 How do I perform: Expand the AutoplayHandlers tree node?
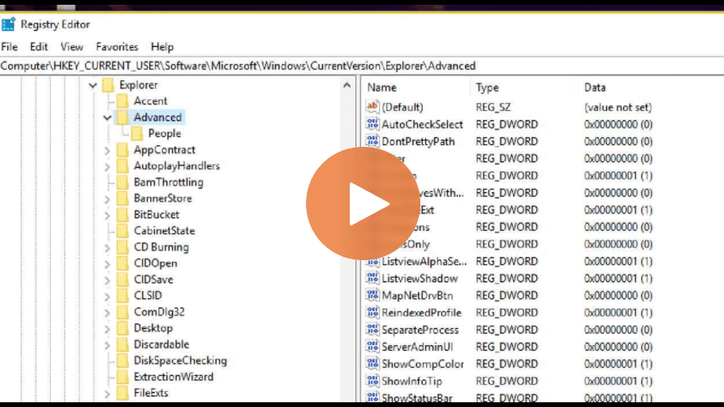(x=107, y=166)
